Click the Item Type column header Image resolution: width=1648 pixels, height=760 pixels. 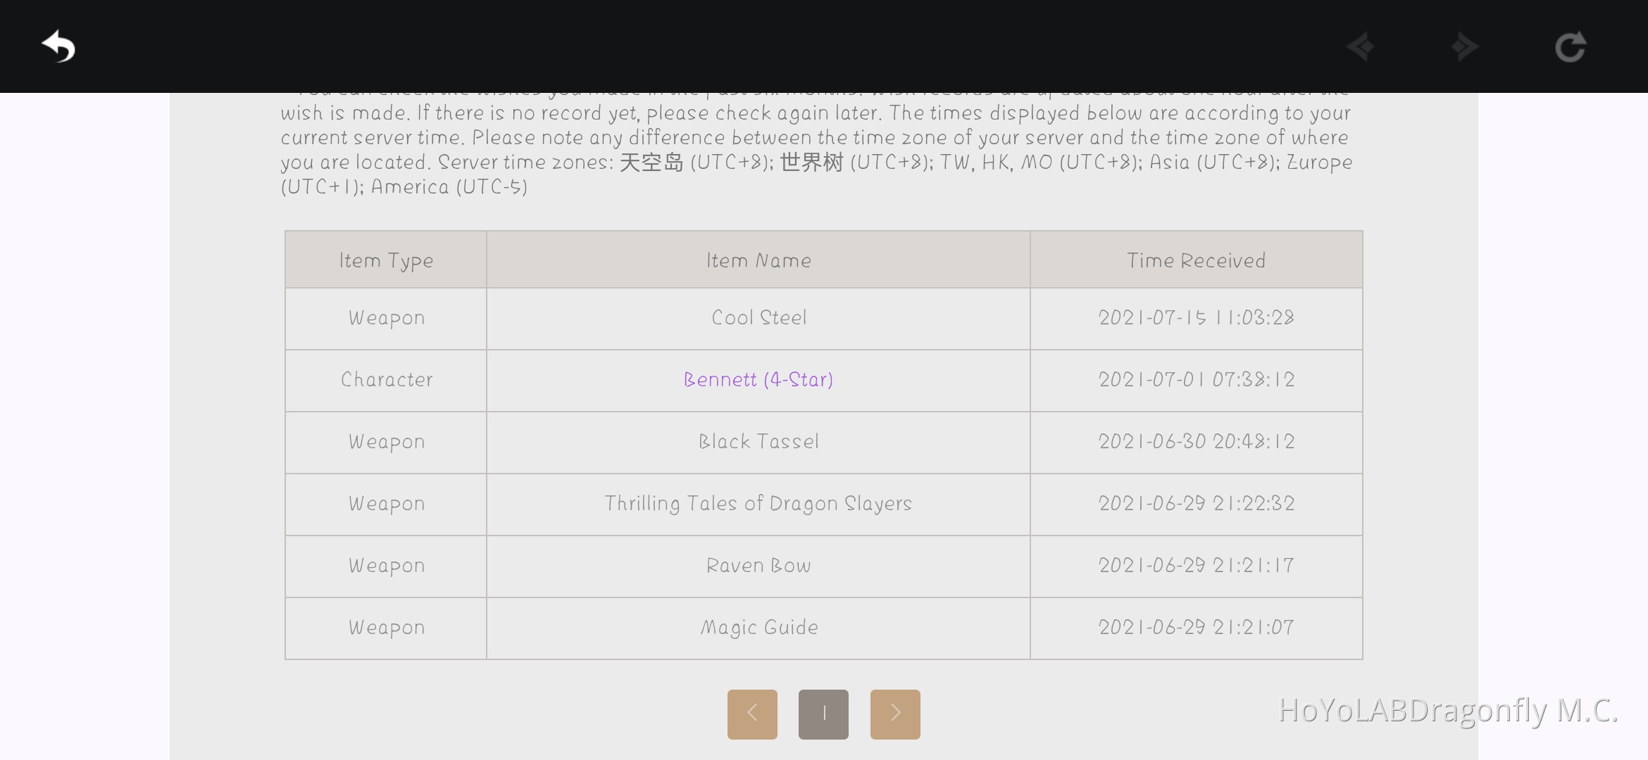(385, 260)
